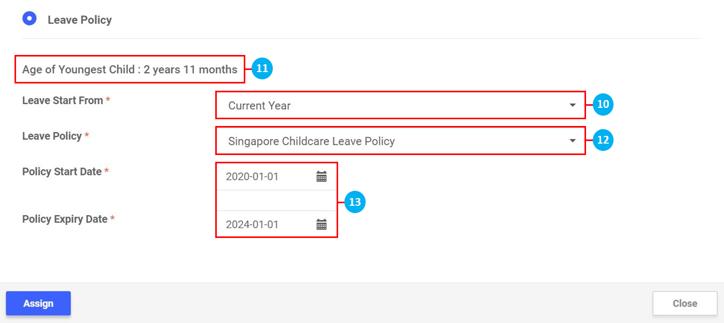This screenshot has height=323, width=724.
Task: Click the blue annotation badge numbered 12
Action: [x=603, y=140]
